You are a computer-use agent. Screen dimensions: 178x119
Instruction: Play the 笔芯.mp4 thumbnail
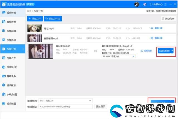[34, 28]
